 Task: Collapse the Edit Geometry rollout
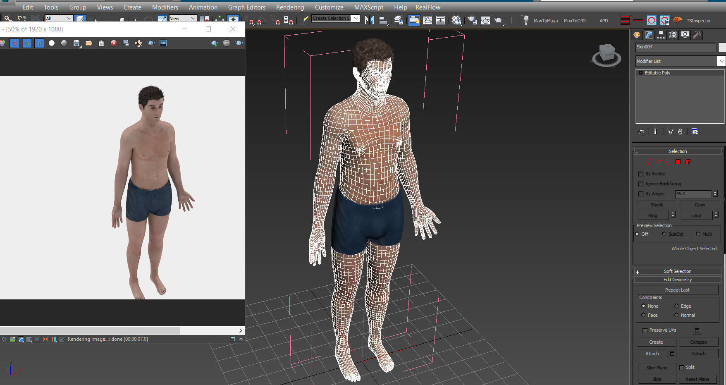coord(678,280)
